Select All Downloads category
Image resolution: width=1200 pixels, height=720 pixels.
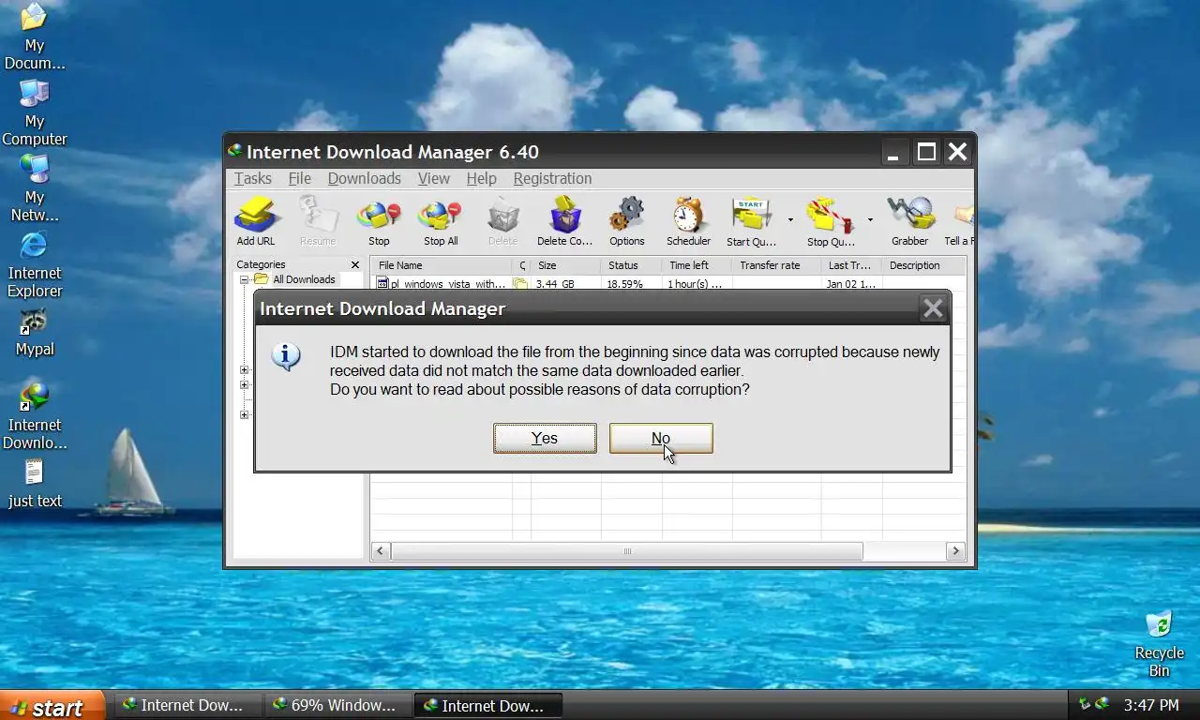[x=304, y=279]
